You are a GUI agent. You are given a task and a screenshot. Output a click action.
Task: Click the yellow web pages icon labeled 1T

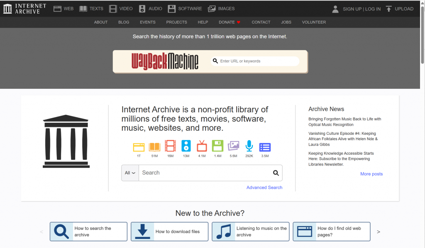[139, 147]
